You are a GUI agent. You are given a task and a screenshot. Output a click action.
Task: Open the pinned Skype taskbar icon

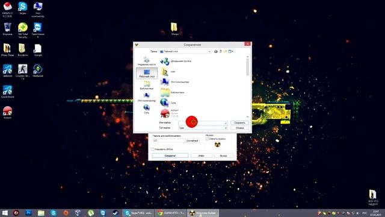[x=54, y=213]
